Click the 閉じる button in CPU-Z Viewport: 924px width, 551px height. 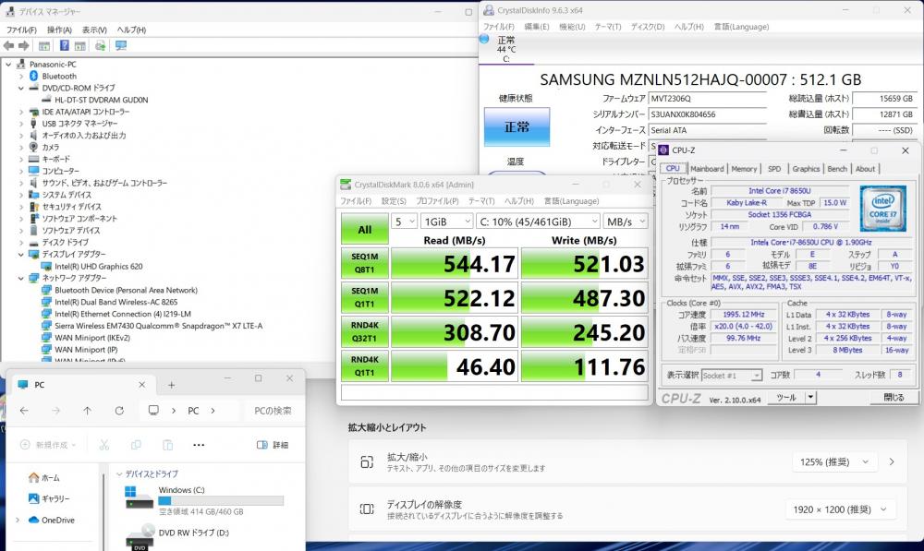(x=894, y=398)
